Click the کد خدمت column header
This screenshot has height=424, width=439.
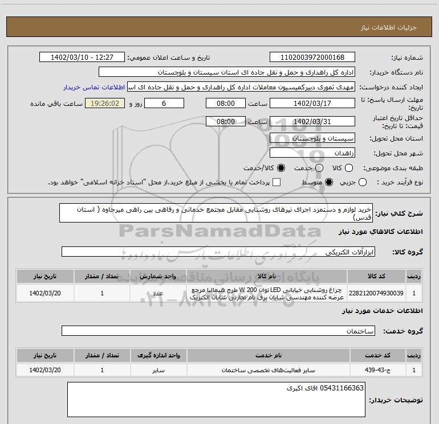click(x=377, y=356)
